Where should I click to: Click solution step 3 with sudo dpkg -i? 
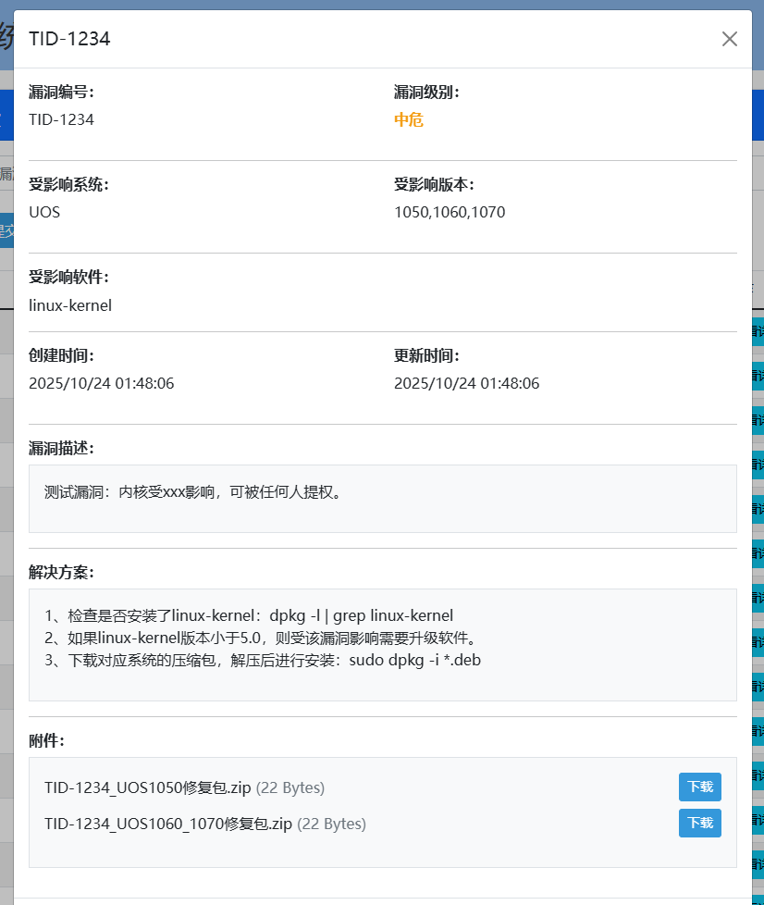(x=263, y=661)
